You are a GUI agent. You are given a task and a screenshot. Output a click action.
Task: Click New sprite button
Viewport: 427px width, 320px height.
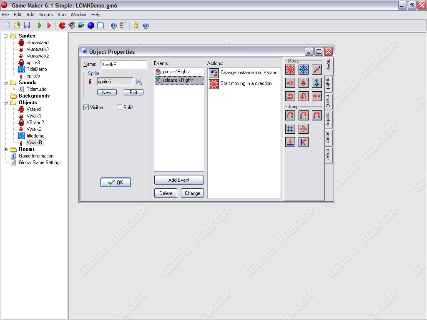point(107,92)
